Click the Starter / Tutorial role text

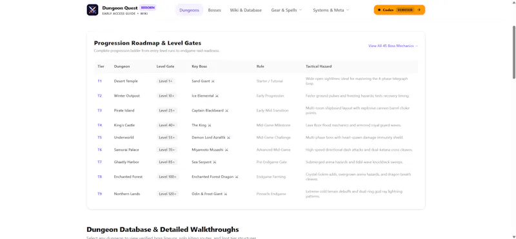point(270,81)
